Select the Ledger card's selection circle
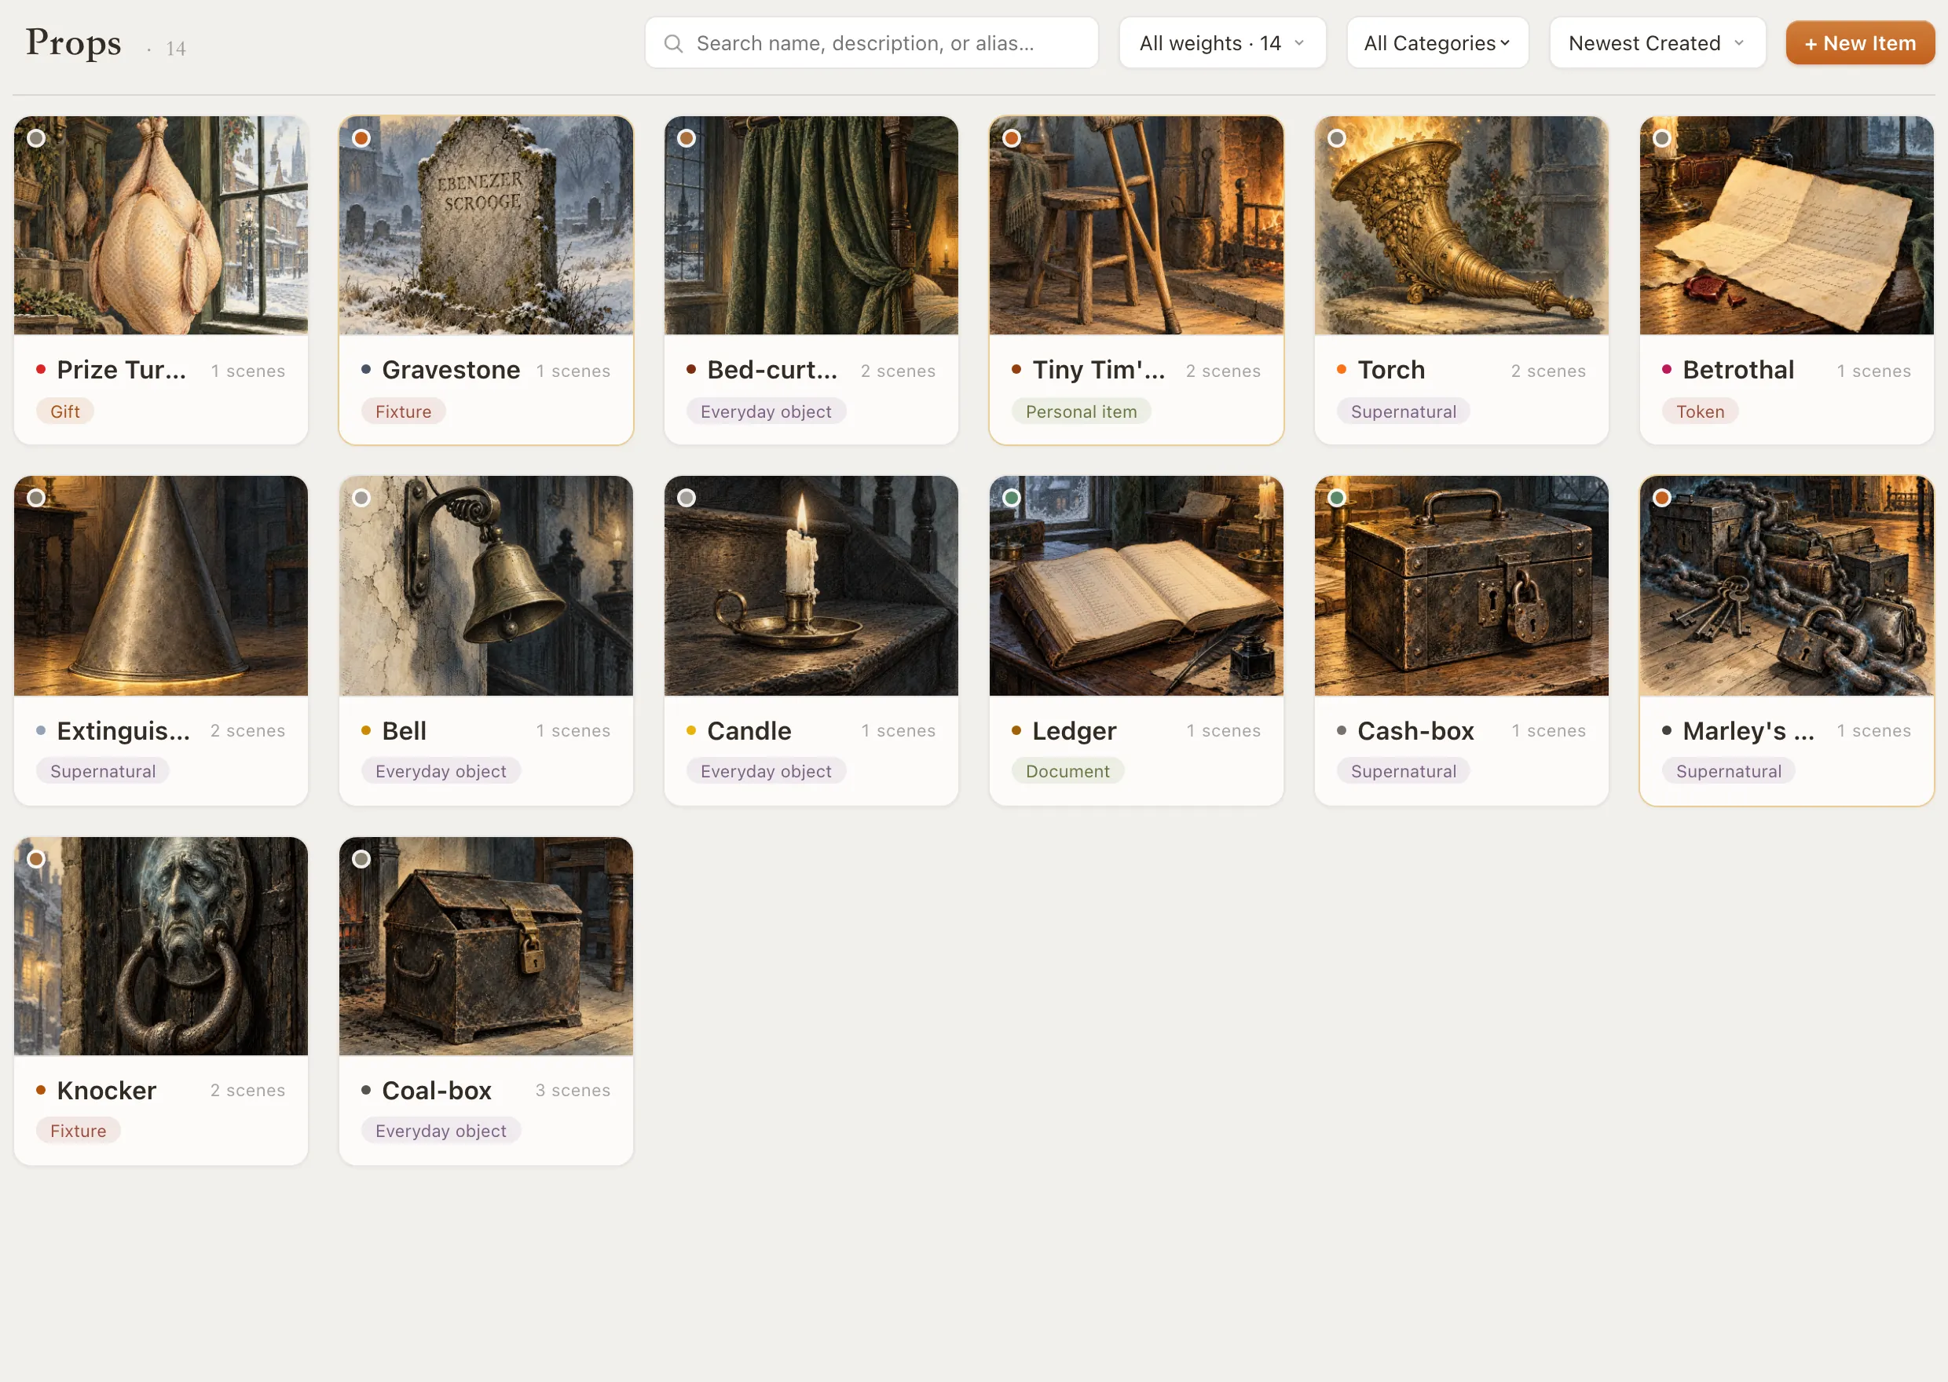1948x1382 pixels. tap(1012, 498)
